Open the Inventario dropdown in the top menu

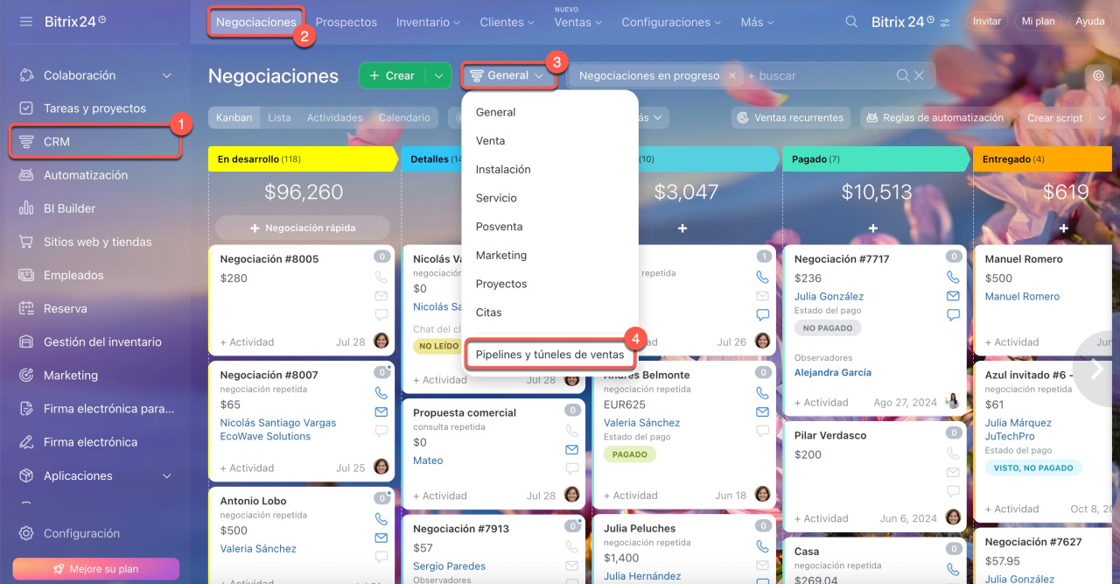point(428,22)
